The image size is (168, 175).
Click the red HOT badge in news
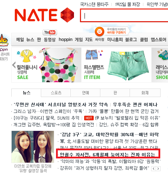(x=89, y=118)
